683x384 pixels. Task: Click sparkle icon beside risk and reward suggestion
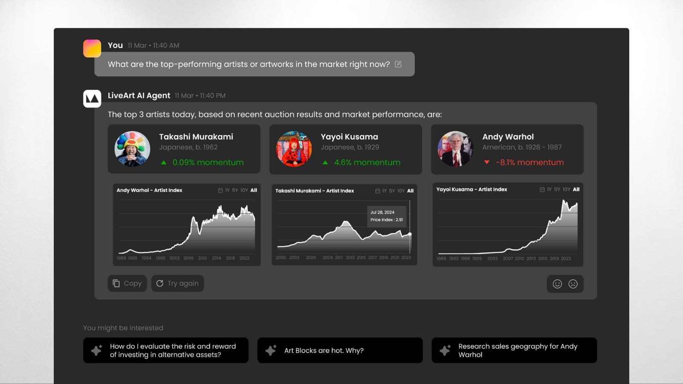click(x=97, y=350)
